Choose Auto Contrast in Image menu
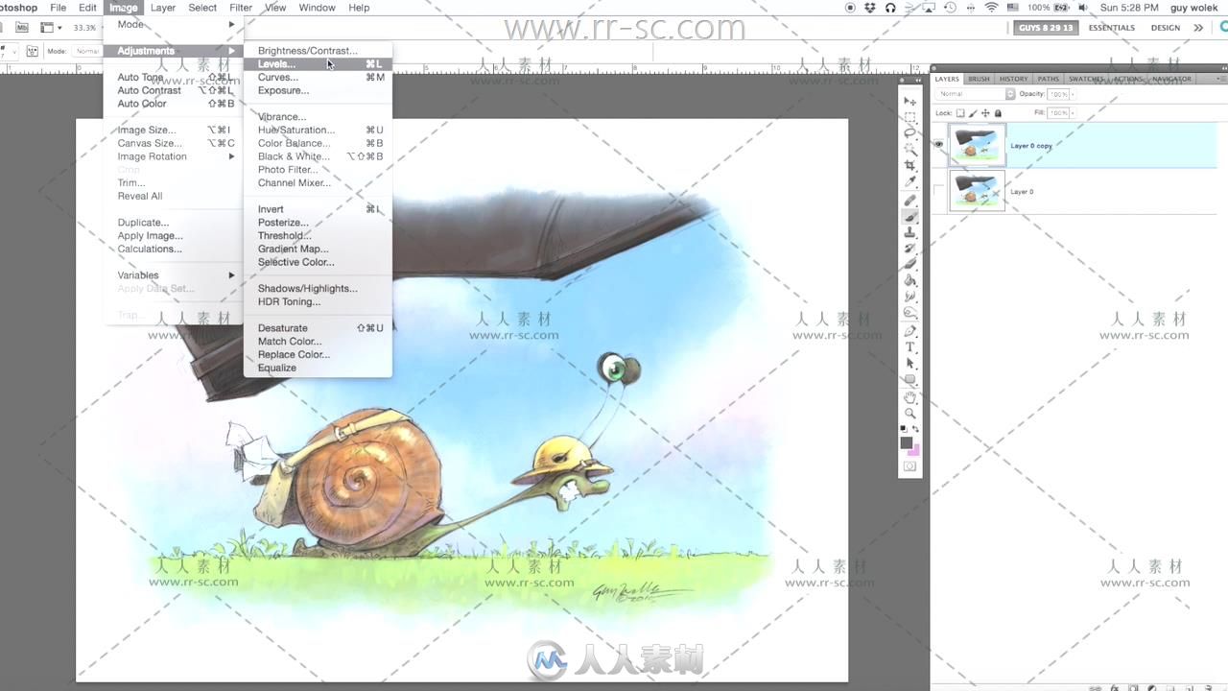The height and width of the screenshot is (691, 1228). point(173,90)
